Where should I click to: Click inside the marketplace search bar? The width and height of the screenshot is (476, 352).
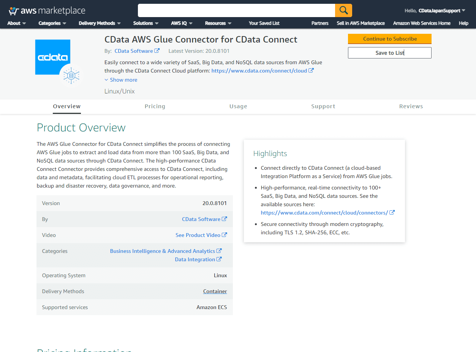tap(236, 10)
